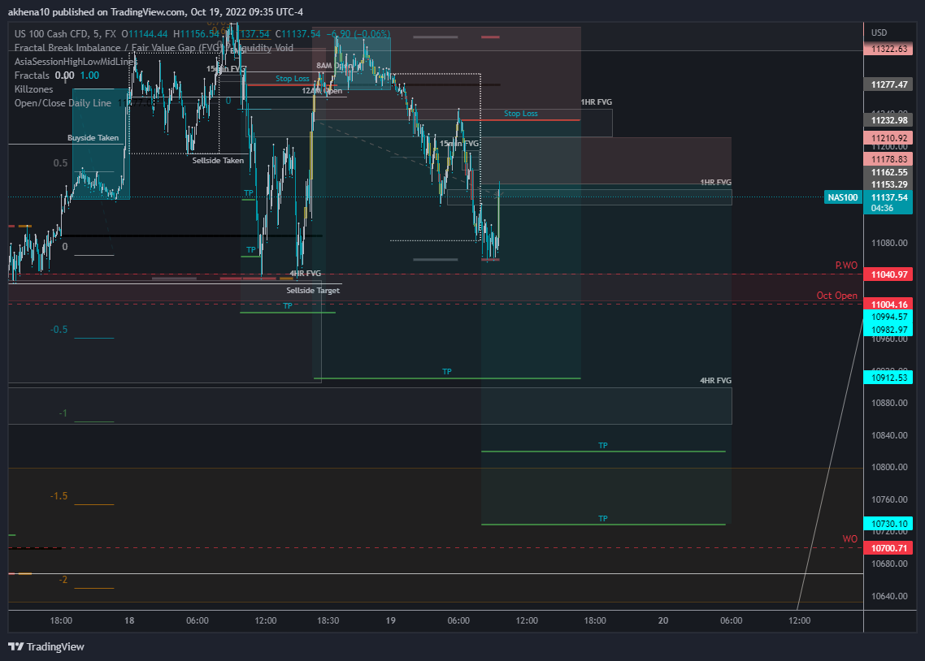
Task: Click the 'Oct Open' line annotation
Action: pyautogui.click(x=836, y=296)
